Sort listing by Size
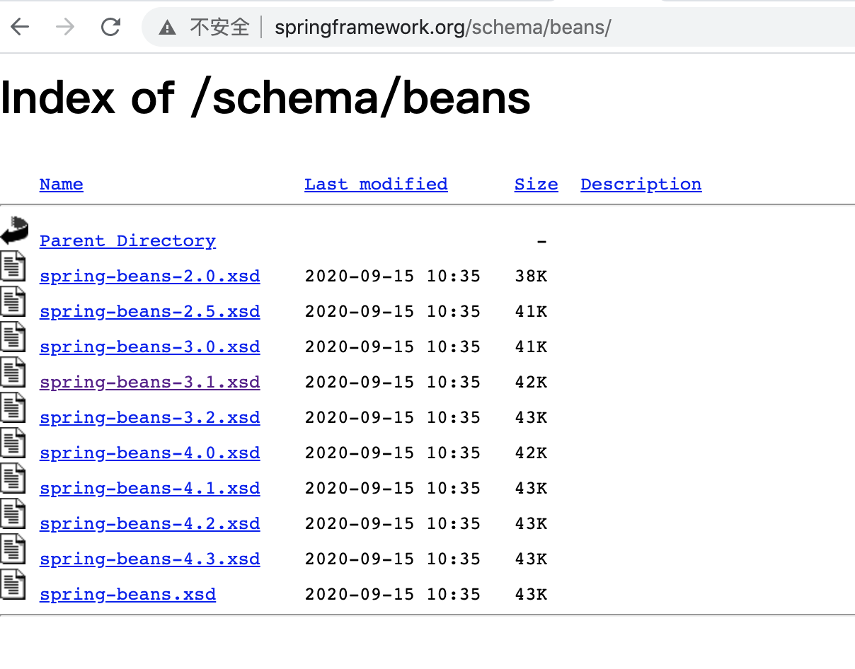This screenshot has height=669, width=855. [x=536, y=184]
